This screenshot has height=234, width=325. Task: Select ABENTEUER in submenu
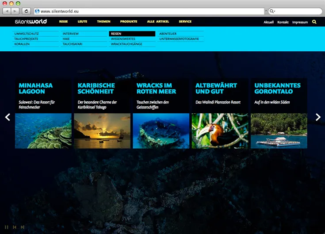[x=180, y=34]
